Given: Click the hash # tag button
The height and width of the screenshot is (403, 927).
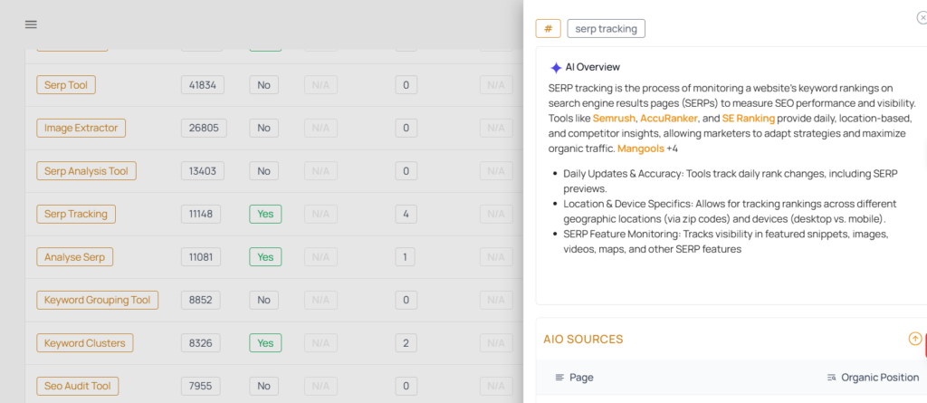Looking at the screenshot, I should click(548, 28).
